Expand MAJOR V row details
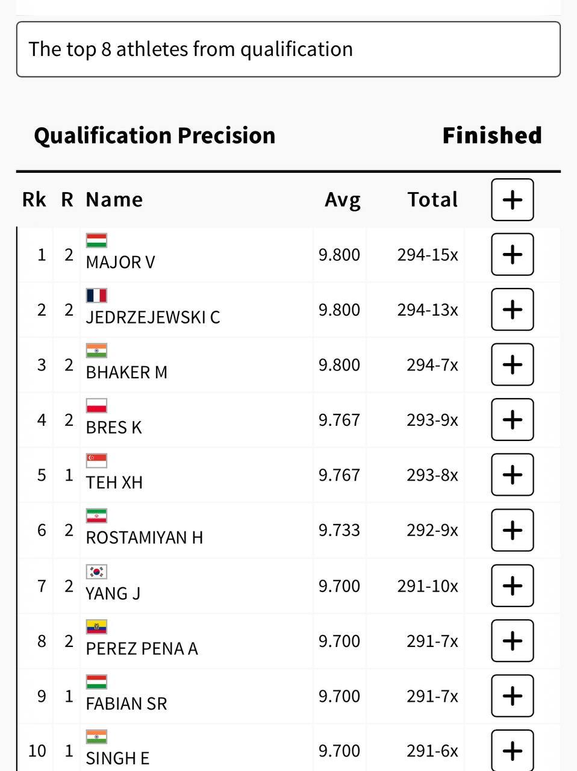Viewport: 577px width, 771px height. (x=512, y=254)
